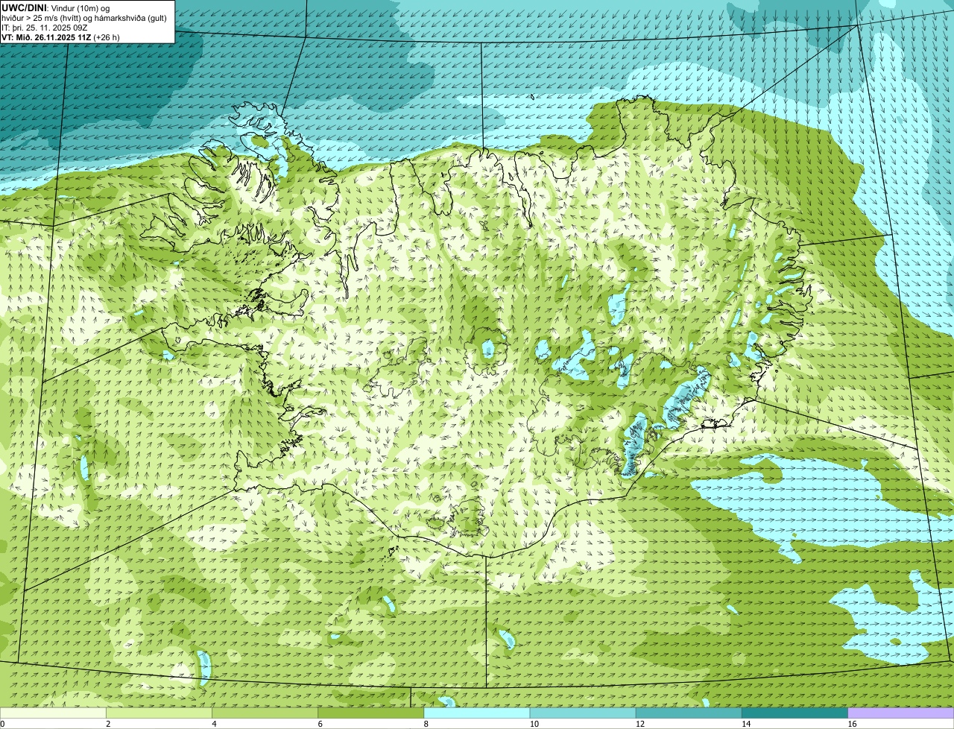Click the legend scale label '16'
The image size is (954, 729).
[x=852, y=724]
